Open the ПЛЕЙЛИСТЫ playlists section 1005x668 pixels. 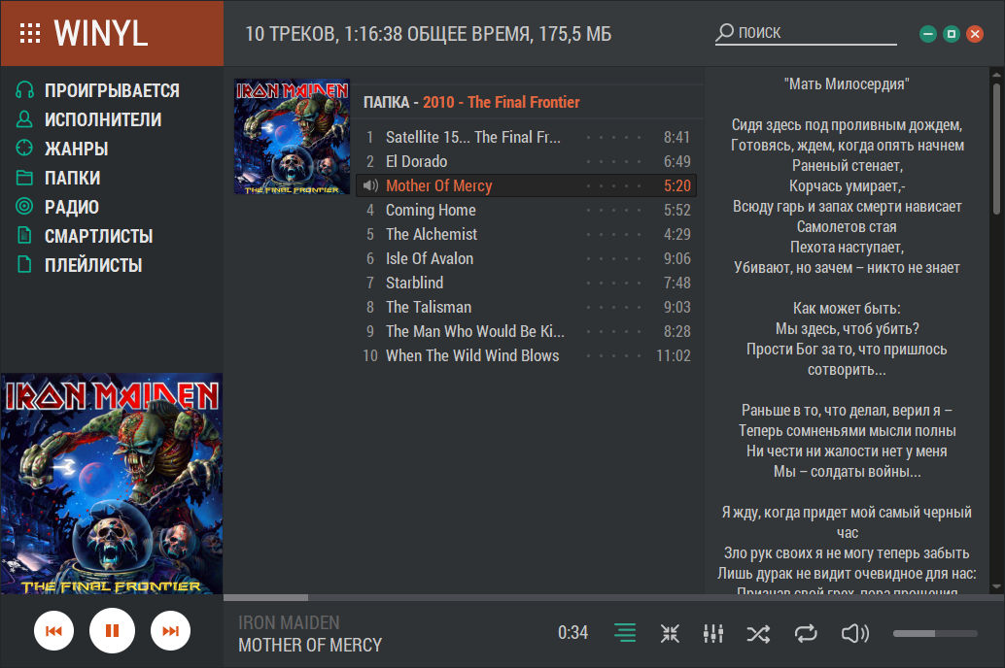coord(93,265)
